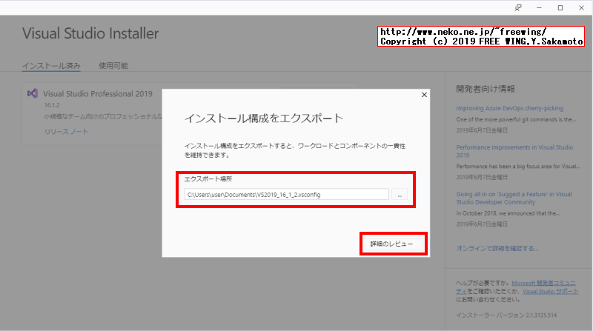The width and height of the screenshot is (593, 331).
Task: Click the 詳細のレビュー button
Action: click(x=392, y=244)
